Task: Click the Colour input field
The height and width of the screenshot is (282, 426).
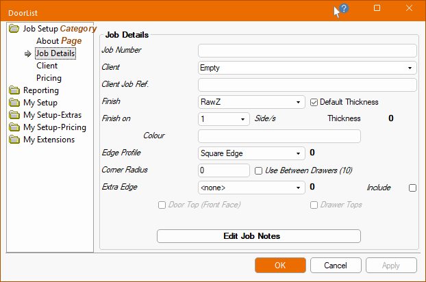Action: pos(307,136)
